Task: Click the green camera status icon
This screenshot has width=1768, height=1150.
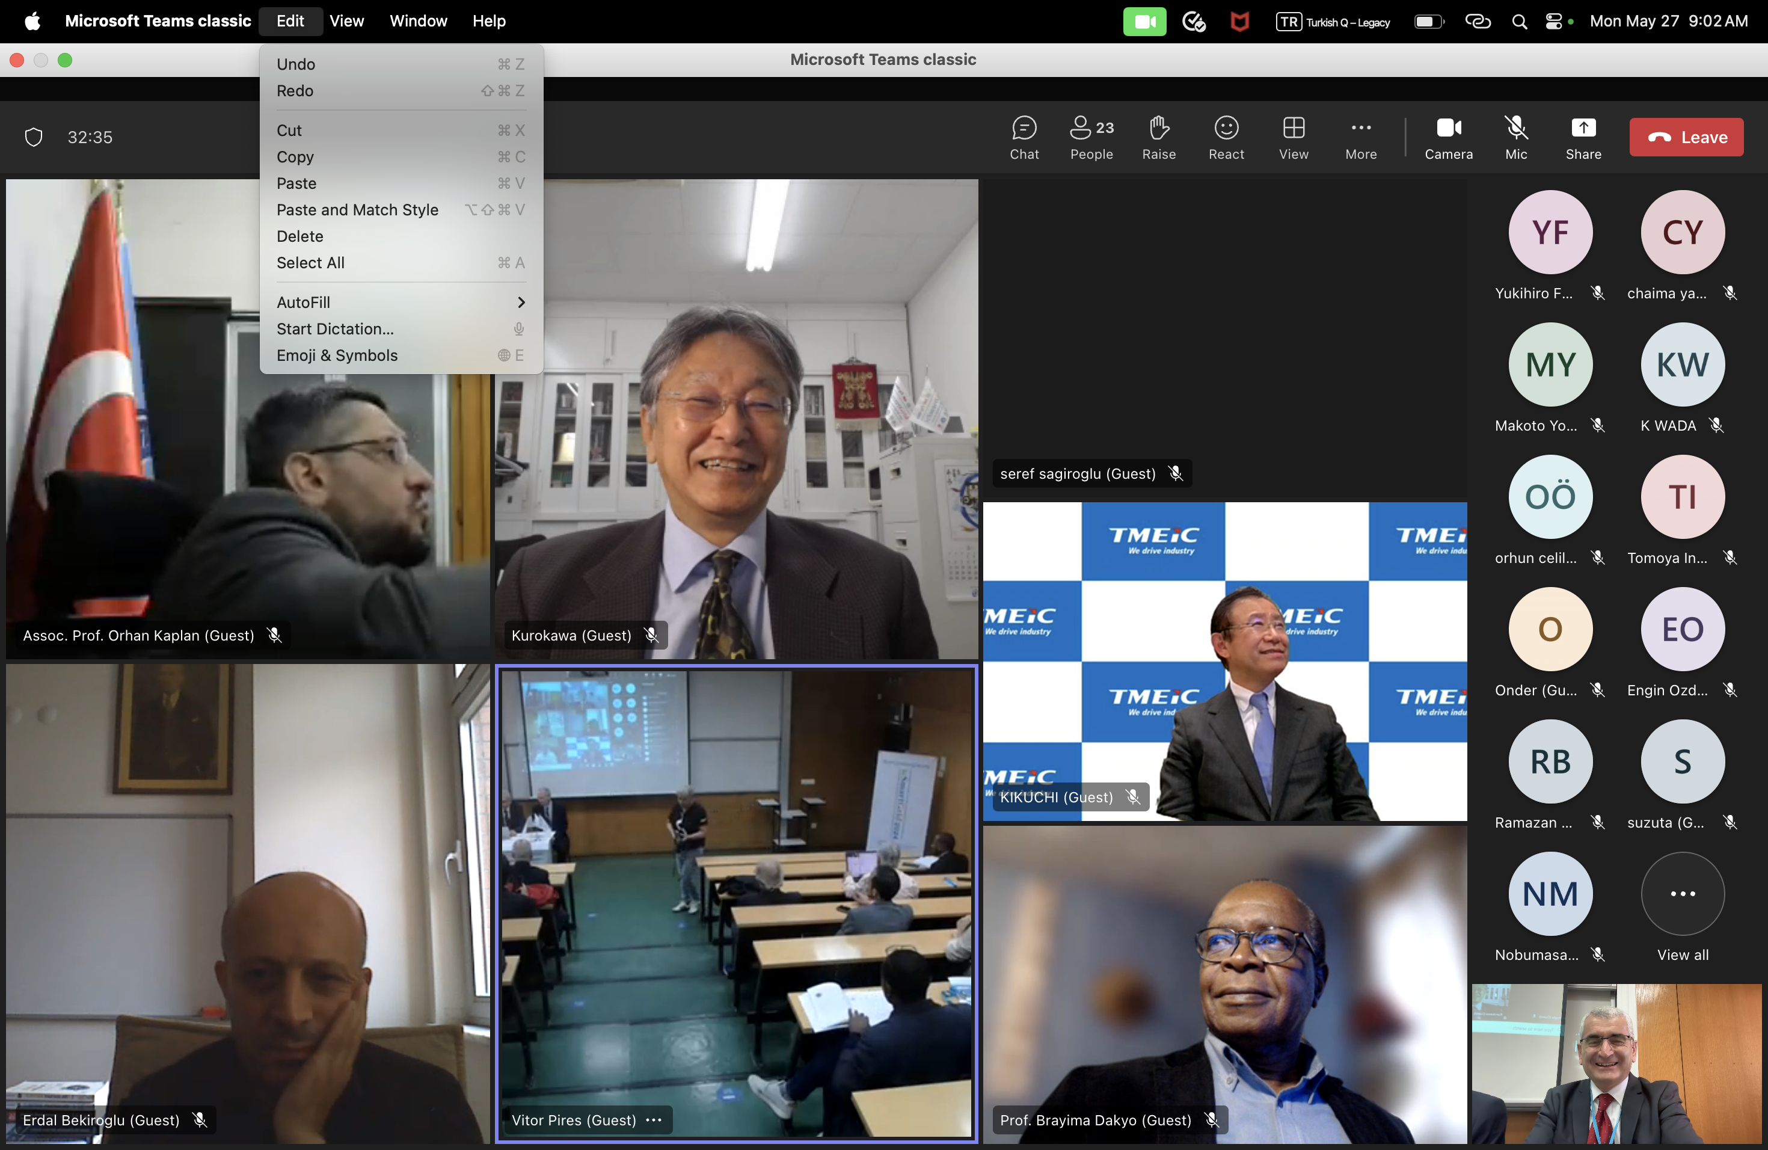Action: pyautogui.click(x=1144, y=22)
